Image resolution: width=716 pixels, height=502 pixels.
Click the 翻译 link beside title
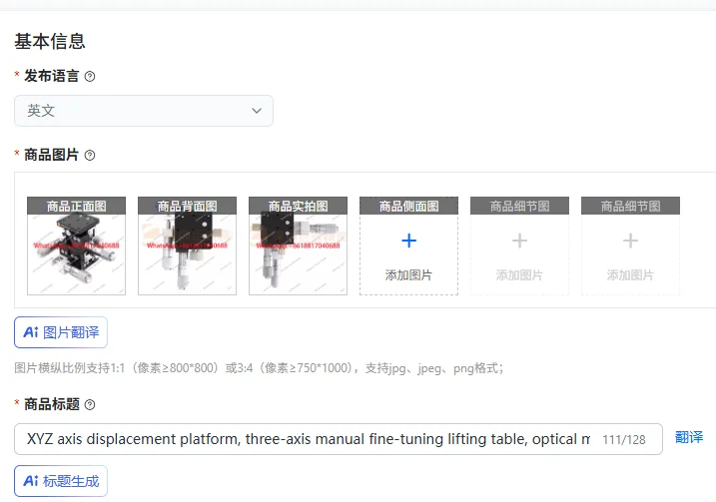coord(689,437)
